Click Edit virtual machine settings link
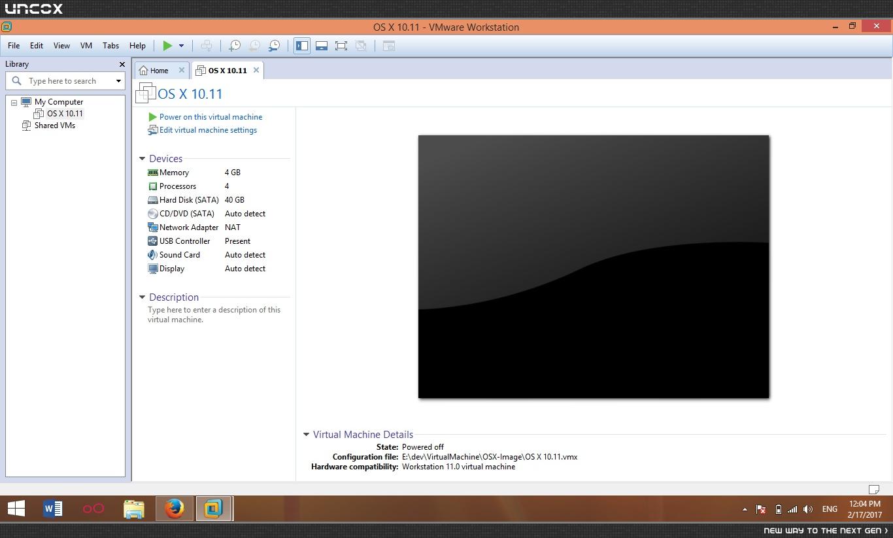 tap(208, 130)
